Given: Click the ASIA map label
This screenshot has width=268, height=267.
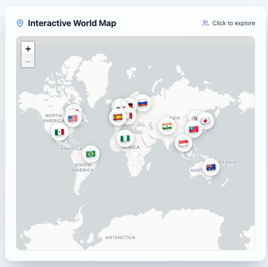Looking at the screenshot, I should click(175, 118).
